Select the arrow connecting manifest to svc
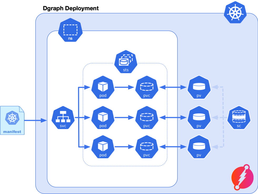The image size is (258, 194). pos(36,121)
